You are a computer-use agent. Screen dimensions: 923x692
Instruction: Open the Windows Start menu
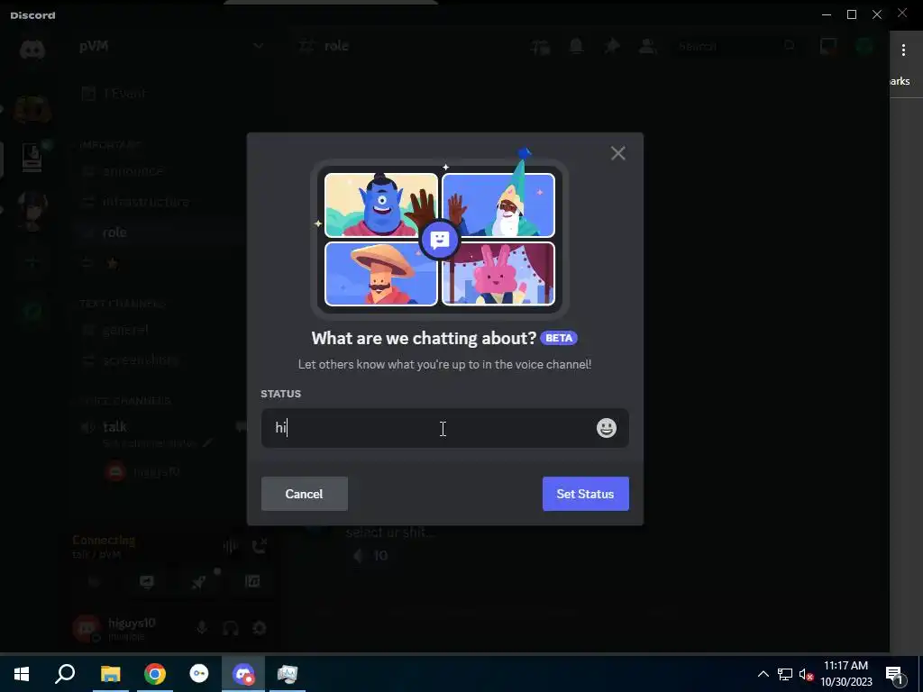click(22, 674)
